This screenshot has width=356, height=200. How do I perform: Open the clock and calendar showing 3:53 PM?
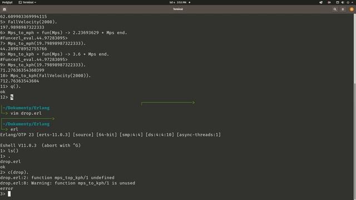pyautogui.click(x=178, y=2)
